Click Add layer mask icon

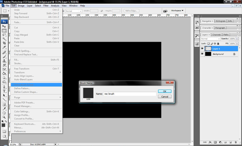point(215,142)
